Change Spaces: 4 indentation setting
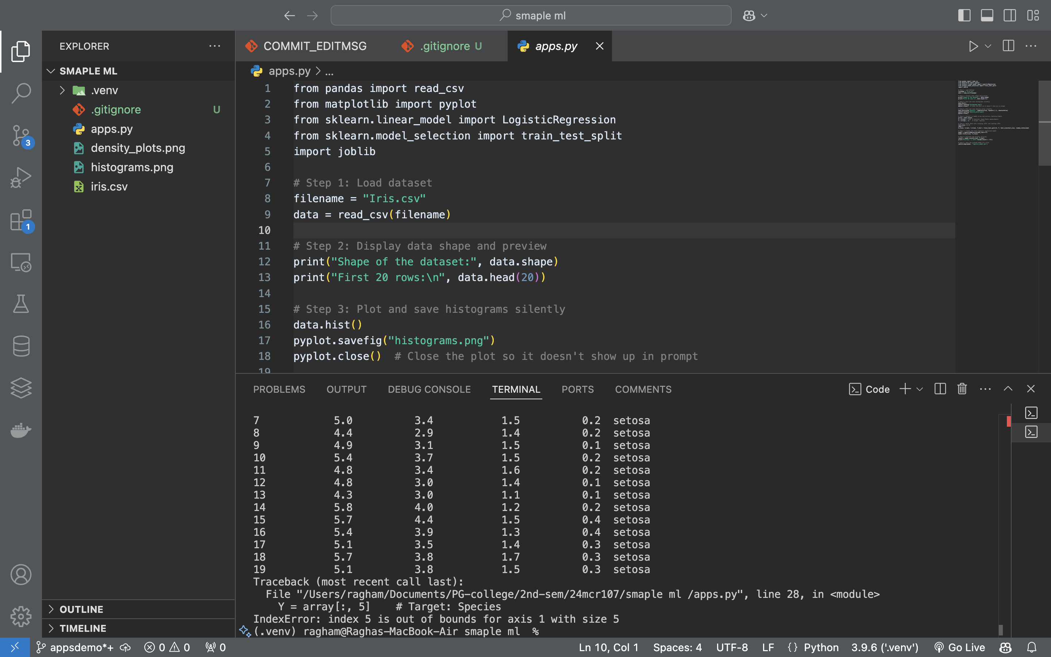 pyautogui.click(x=677, y=648)
